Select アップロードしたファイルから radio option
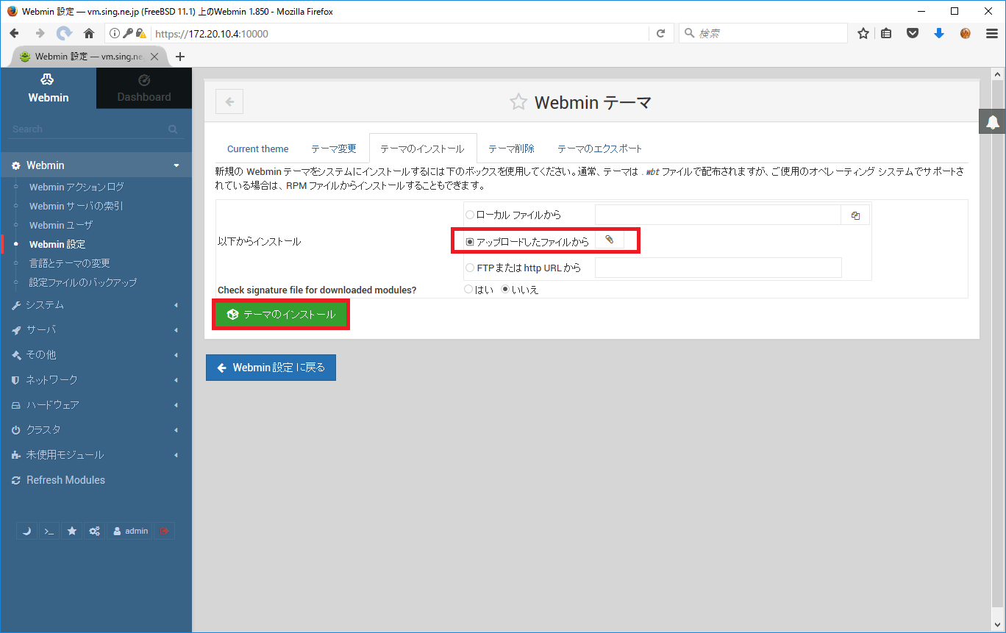This screenshot has height=633, width=1006. click(470, 241)
